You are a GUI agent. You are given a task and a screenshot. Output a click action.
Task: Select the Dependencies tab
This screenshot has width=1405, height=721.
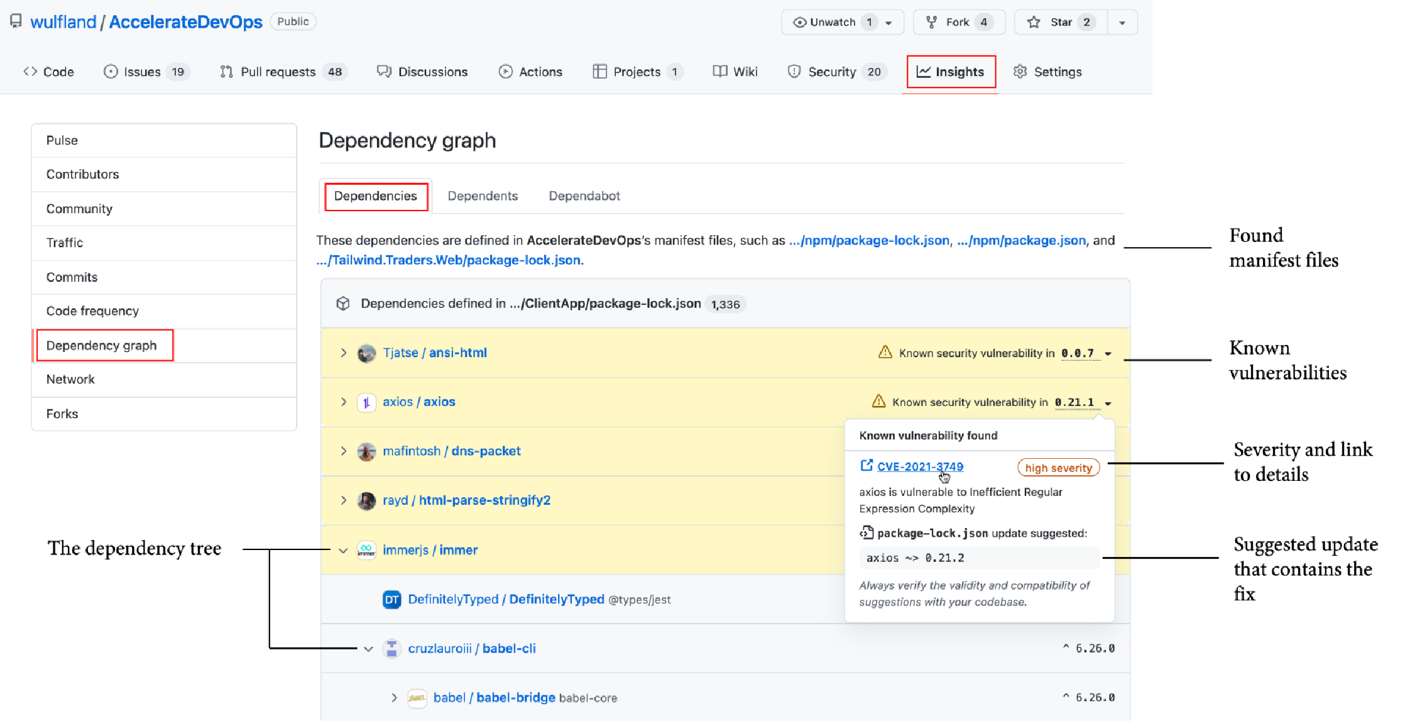(x=376, y=196)
